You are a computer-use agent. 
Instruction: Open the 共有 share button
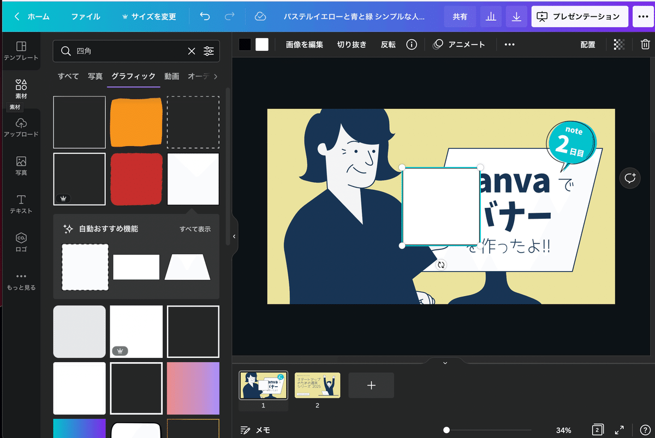click(x=460, y=16)
